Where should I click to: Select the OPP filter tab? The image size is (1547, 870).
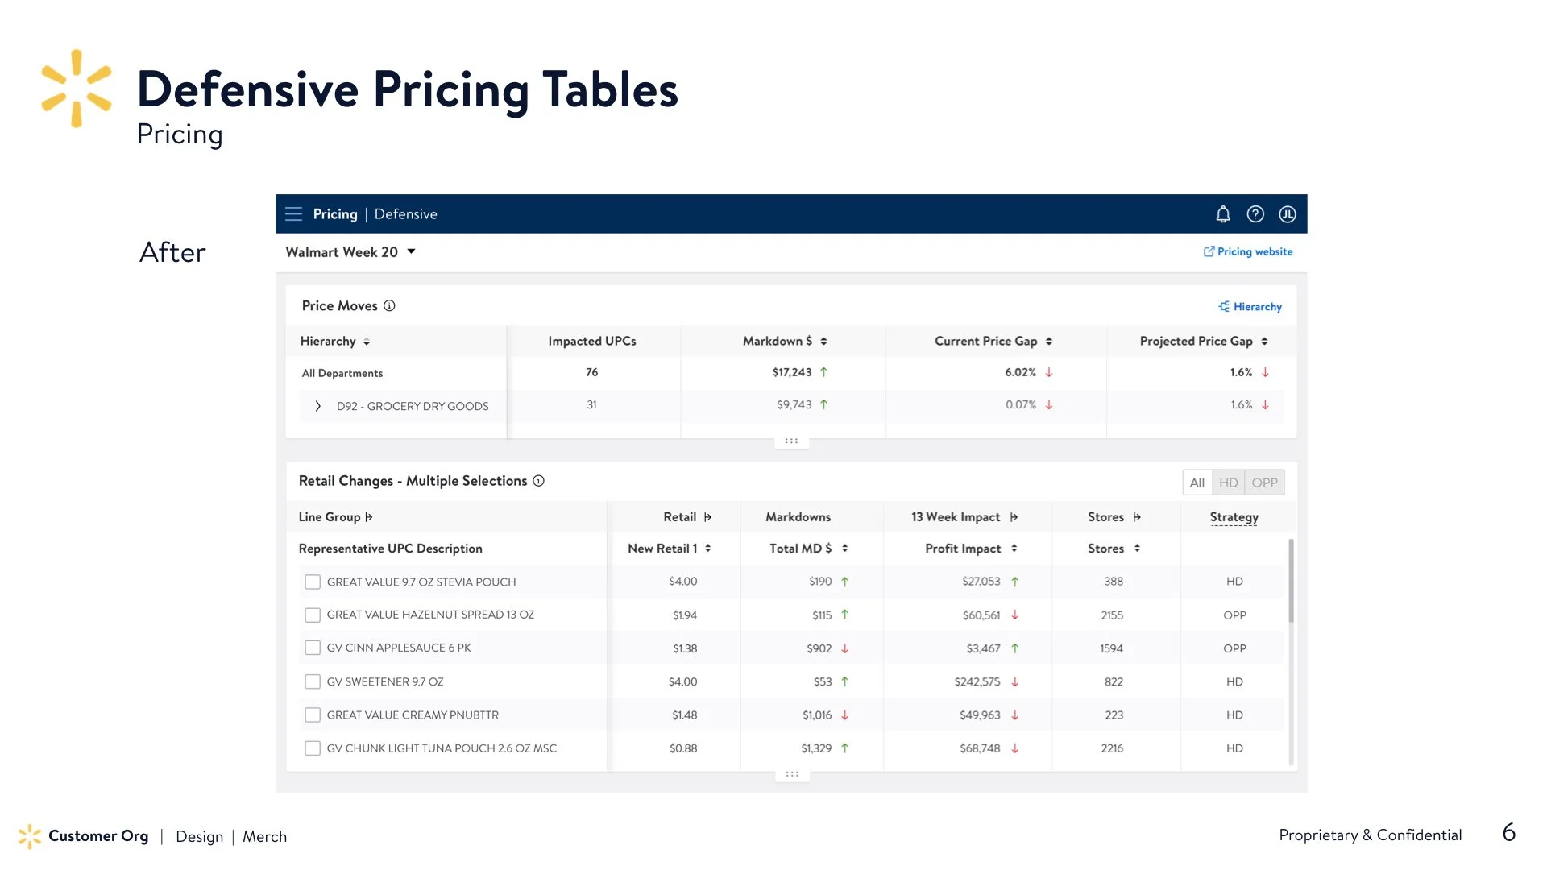pyautogui.click(x=1264, y=483)
